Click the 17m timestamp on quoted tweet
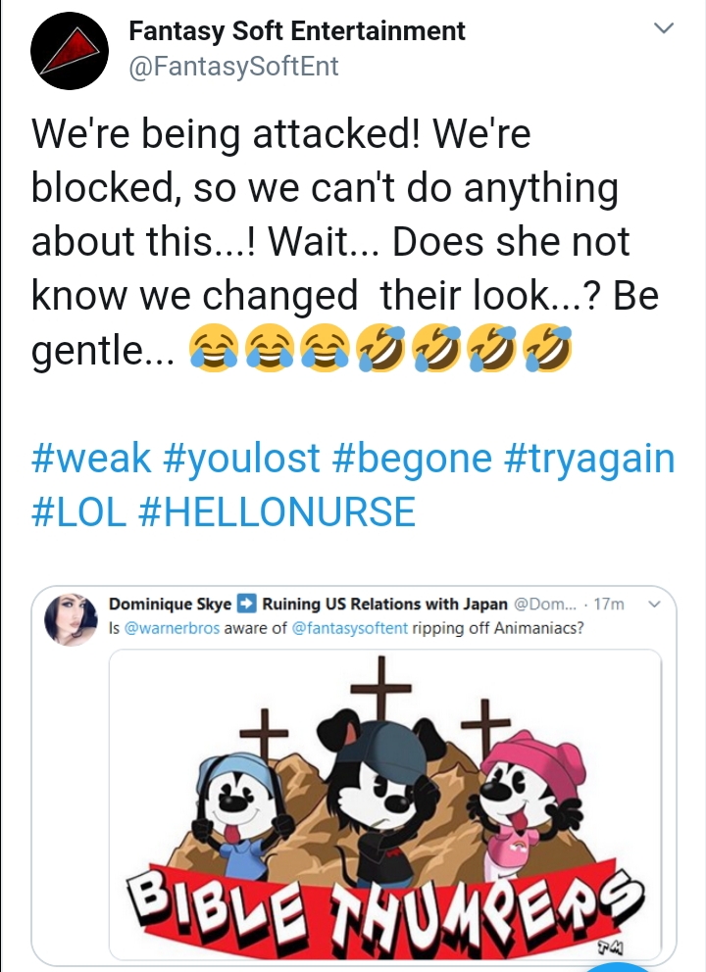The height and width of the screenshot is (972, 706). pyautogui.click(x=609, y=604)
